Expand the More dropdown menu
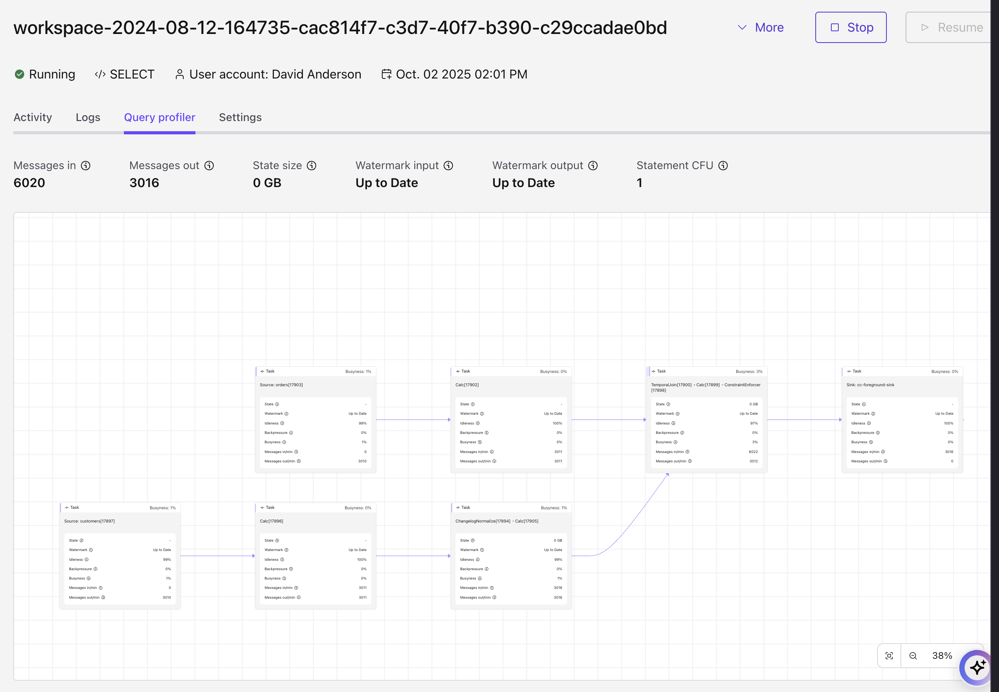The image size is (999, 692). 761,27
